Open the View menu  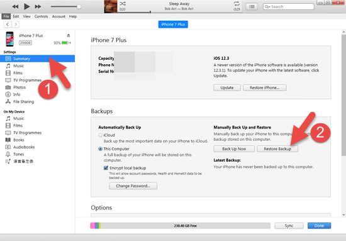tap(26, 16)
